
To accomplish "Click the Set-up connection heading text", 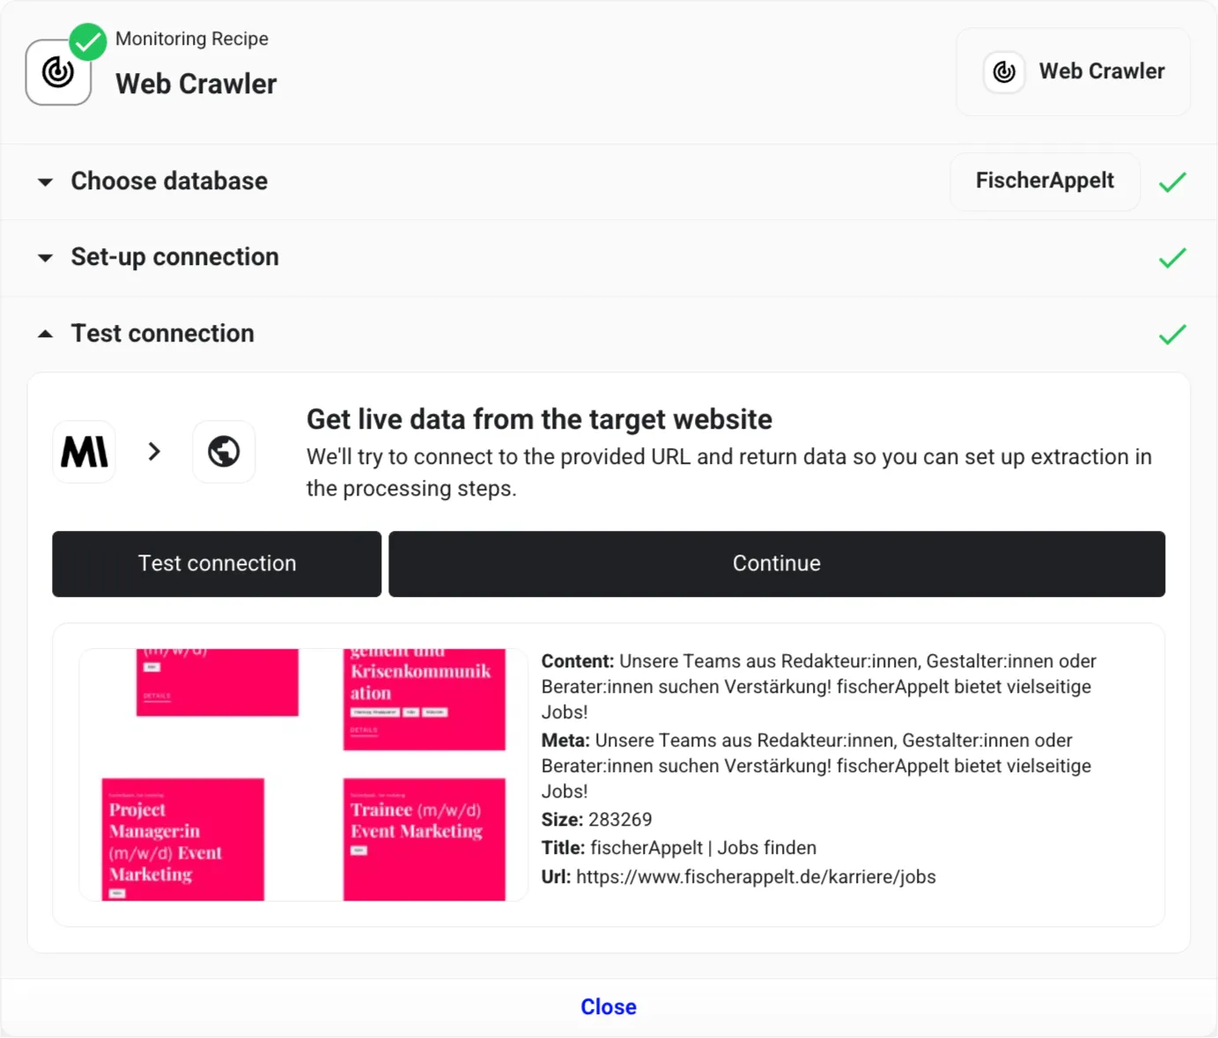I will point(174,257).
